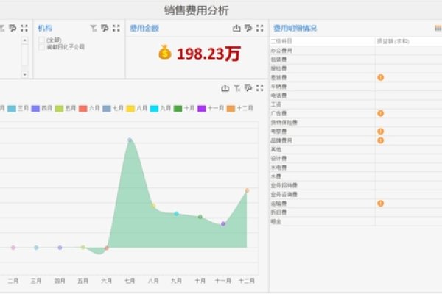Select the 业务咨询费 row in the detail table
The image size is (442, 294).
point(356,194)
